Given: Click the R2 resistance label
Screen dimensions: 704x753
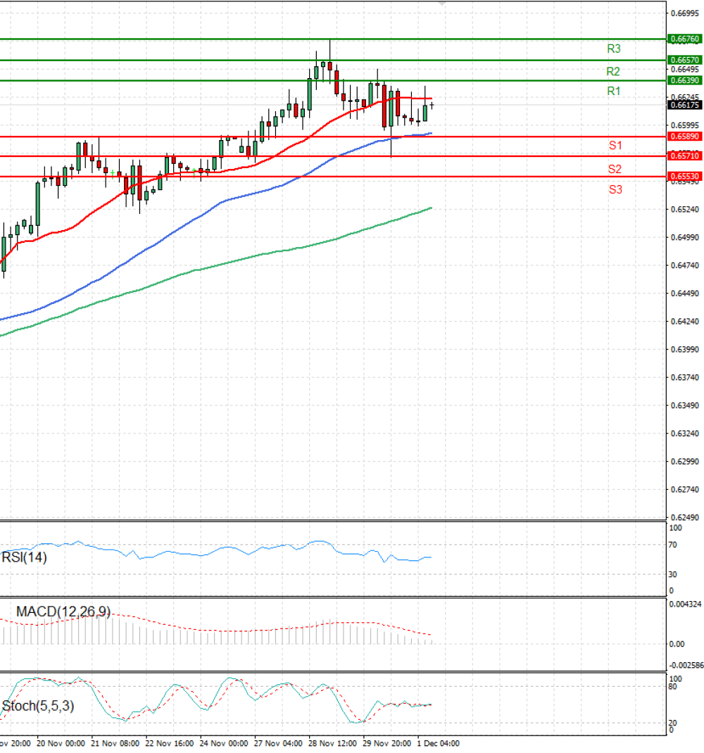Looking at the screenshot, I should [x=612, y=72].
